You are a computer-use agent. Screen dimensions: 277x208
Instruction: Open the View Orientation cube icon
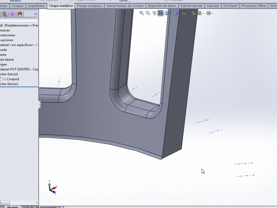tap(167, 13)
